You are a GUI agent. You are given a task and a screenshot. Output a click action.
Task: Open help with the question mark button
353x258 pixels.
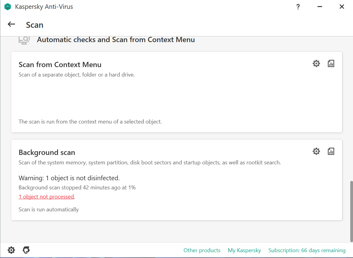[x=298, y=7]
